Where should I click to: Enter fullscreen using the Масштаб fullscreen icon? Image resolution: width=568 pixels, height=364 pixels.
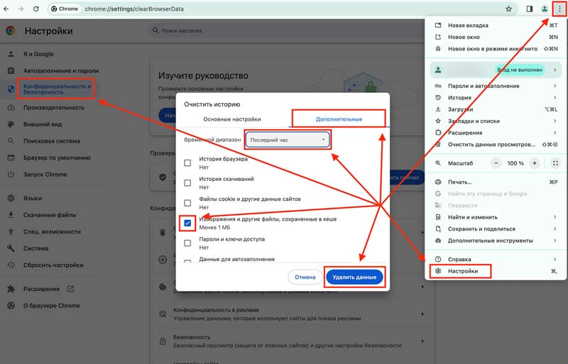[x=555, y=163]
